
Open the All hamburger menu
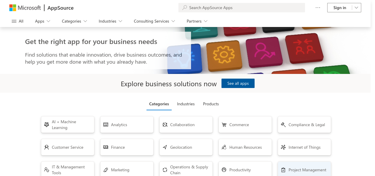click(x=18, y=21)
